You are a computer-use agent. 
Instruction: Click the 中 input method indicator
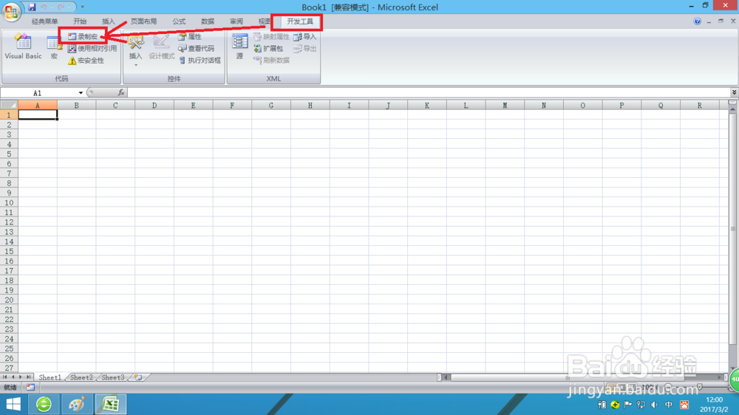[x=669, y=405]
